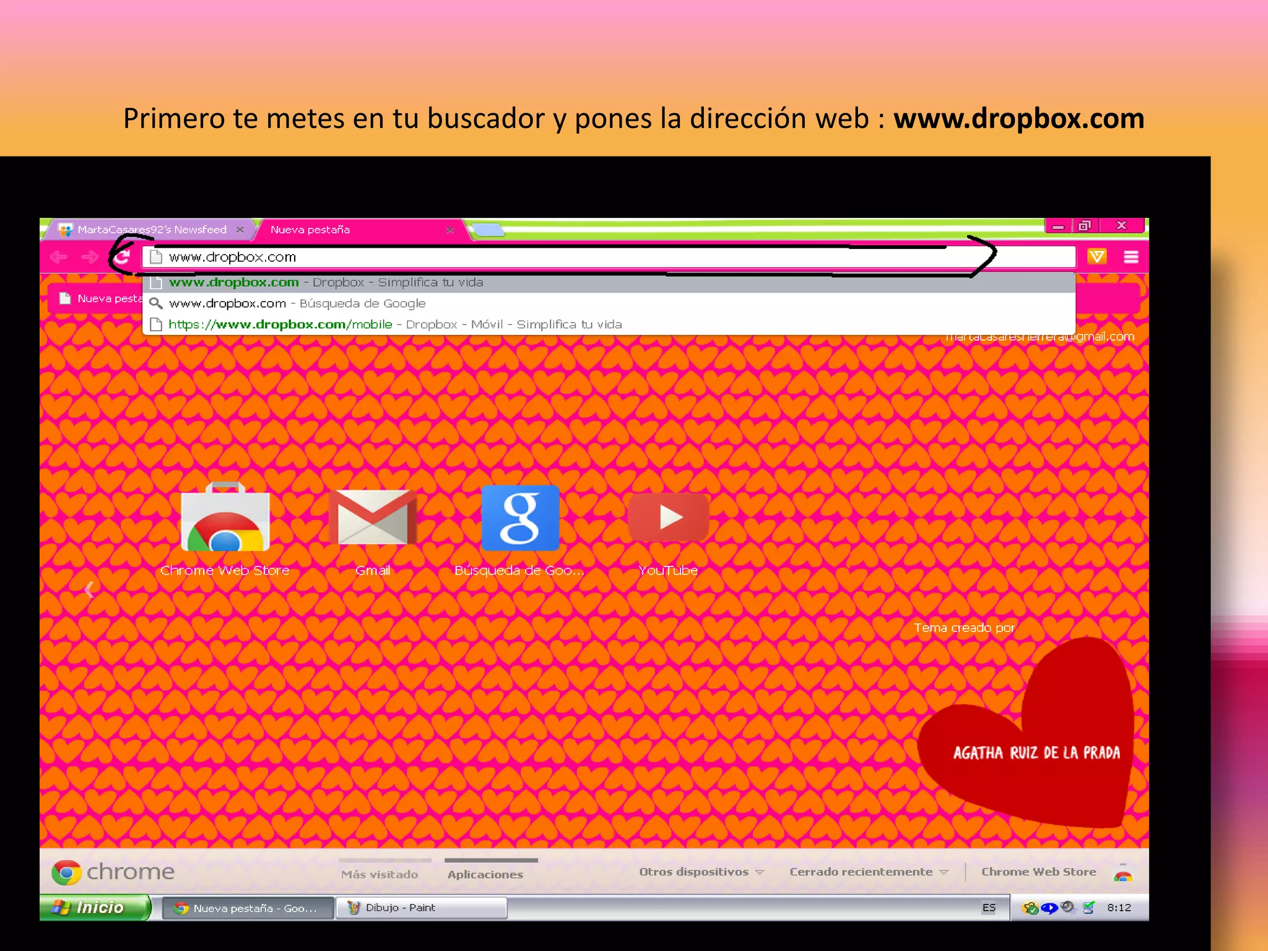The image size is (1268, 951).
Task: Launch the Google Search app icon
Action: [520, 518]
